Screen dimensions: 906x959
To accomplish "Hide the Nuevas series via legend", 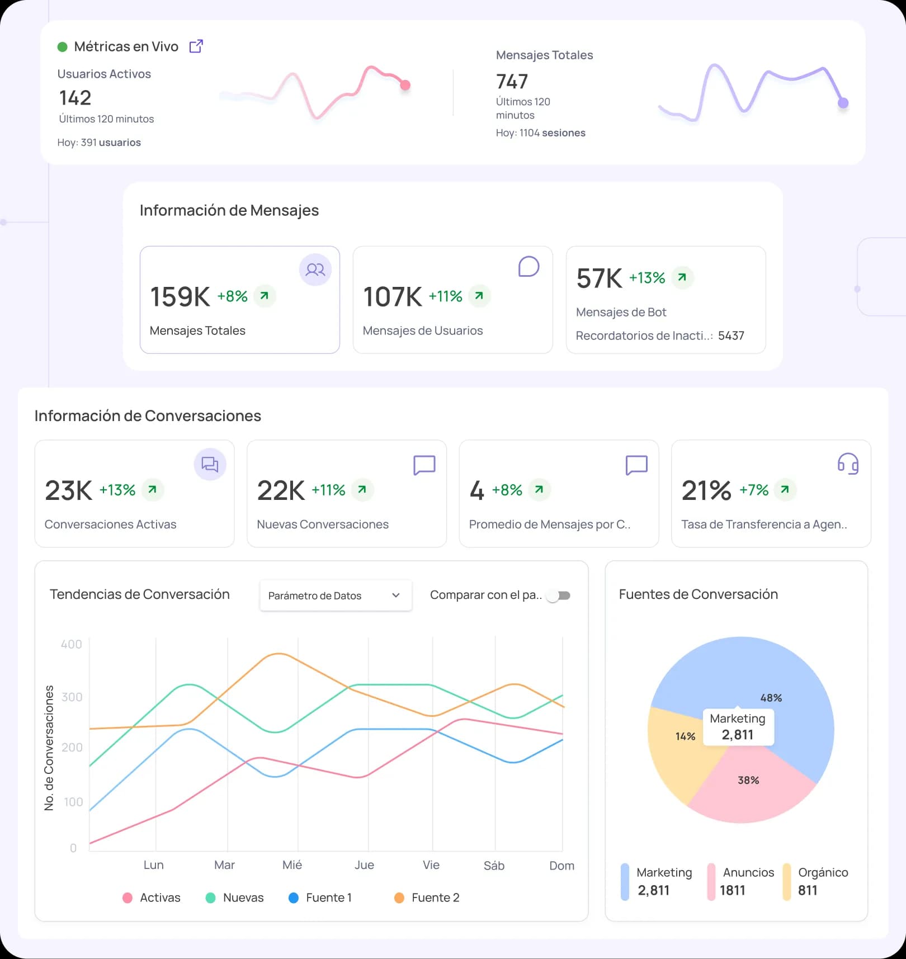I will (235, 897).
